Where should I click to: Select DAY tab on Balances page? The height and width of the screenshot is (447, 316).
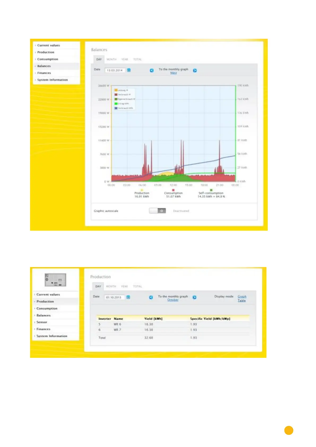(99, 59)
